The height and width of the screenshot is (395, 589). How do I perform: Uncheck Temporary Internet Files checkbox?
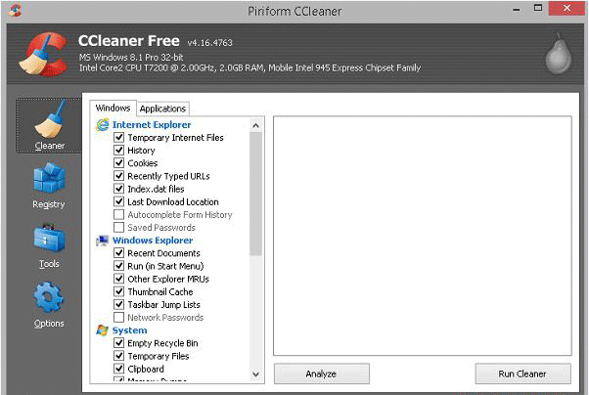pos(118,138)
